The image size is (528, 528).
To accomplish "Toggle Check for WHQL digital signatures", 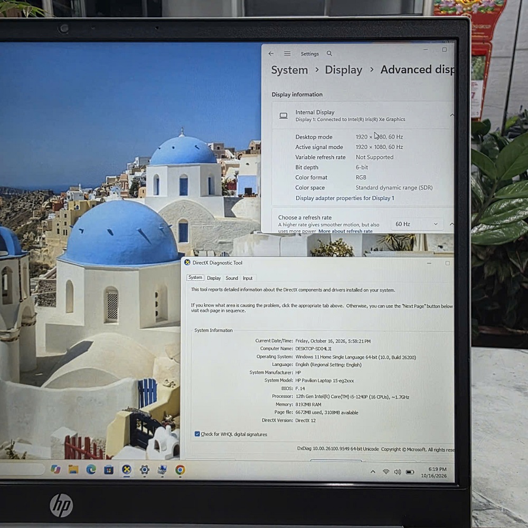I will point(197,433).
